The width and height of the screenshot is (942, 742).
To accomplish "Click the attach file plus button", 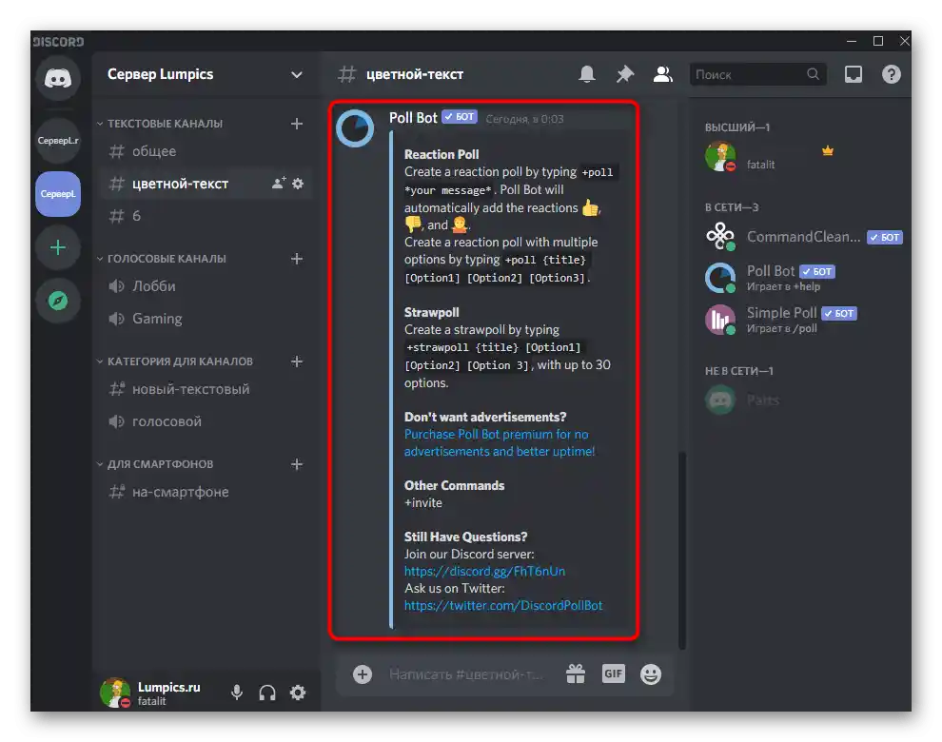I will point(363,674).
